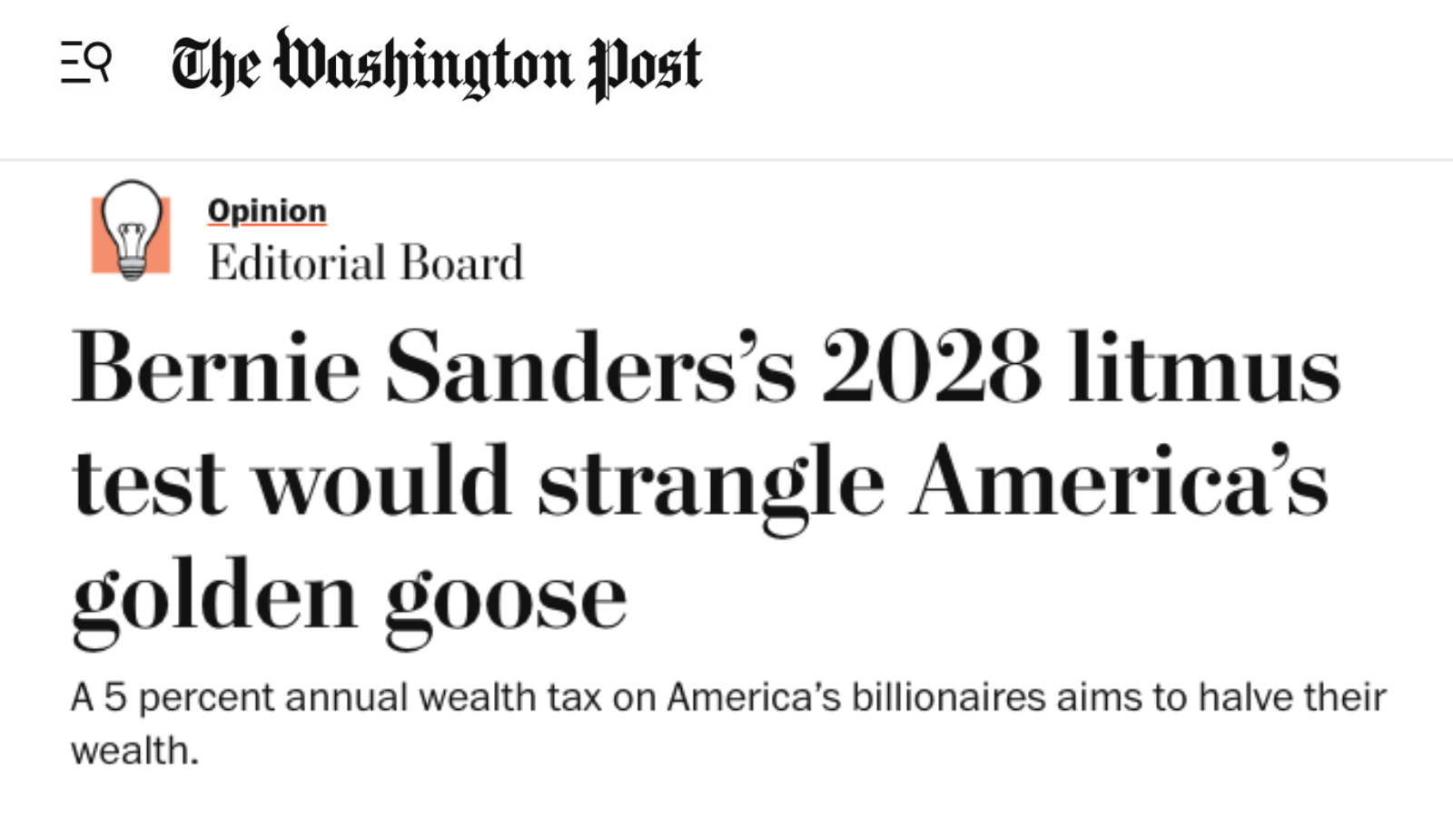Screen dimensions: 1453x817
Task: Click "2028" in the headline
Action: click(x=931, y=368)
